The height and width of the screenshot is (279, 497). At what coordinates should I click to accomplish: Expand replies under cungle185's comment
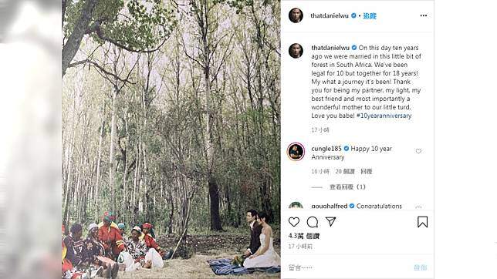(347, 187)
